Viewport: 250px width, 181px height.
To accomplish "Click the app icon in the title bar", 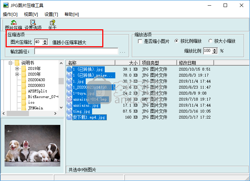I will [6, 5].
